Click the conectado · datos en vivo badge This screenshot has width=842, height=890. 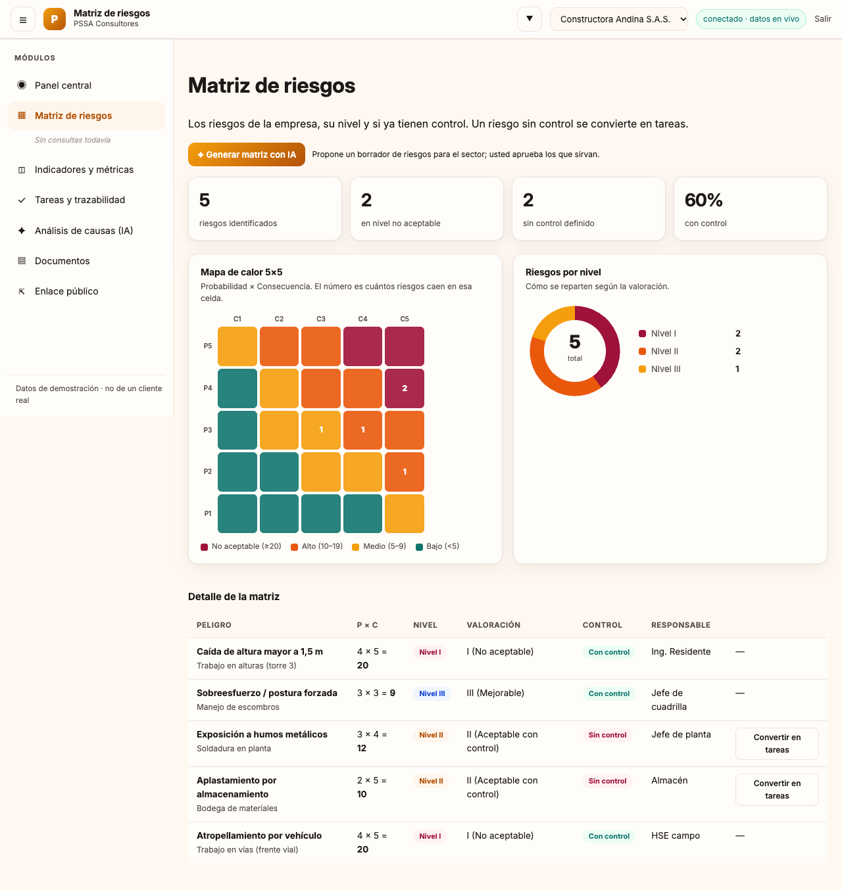[751, 19]
